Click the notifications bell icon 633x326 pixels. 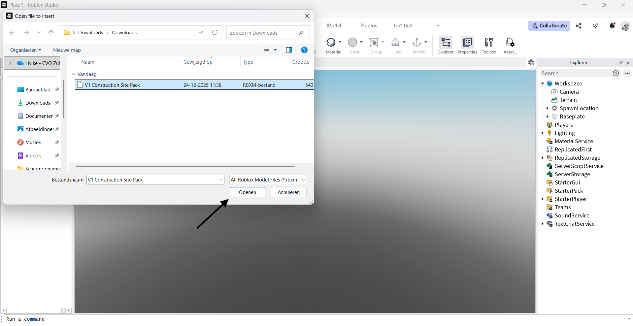tap(612, 26)
